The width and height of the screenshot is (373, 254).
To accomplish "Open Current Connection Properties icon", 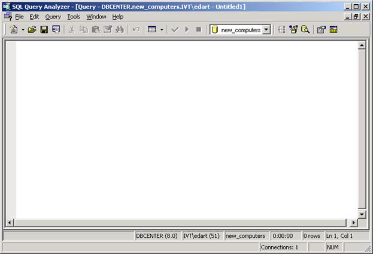I will click(x=321, y=29).
